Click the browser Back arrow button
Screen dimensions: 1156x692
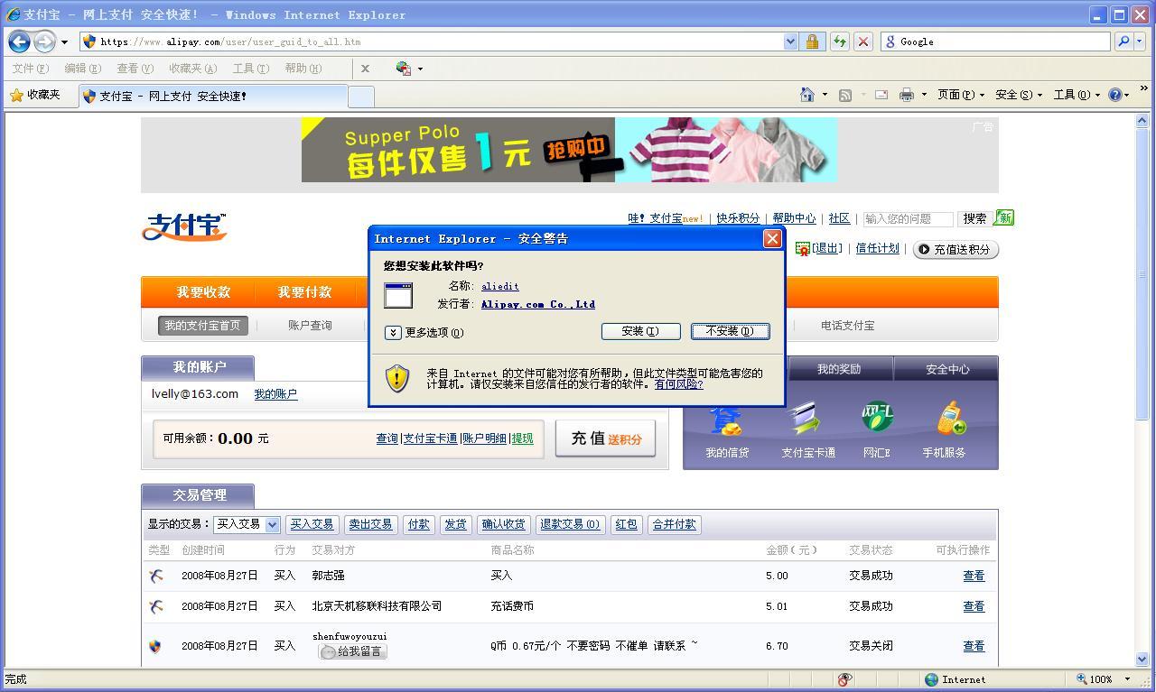(20, 42)
